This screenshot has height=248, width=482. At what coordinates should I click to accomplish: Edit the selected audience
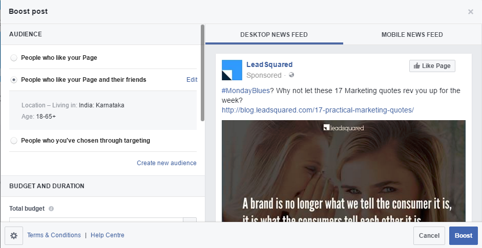(192, 80)
